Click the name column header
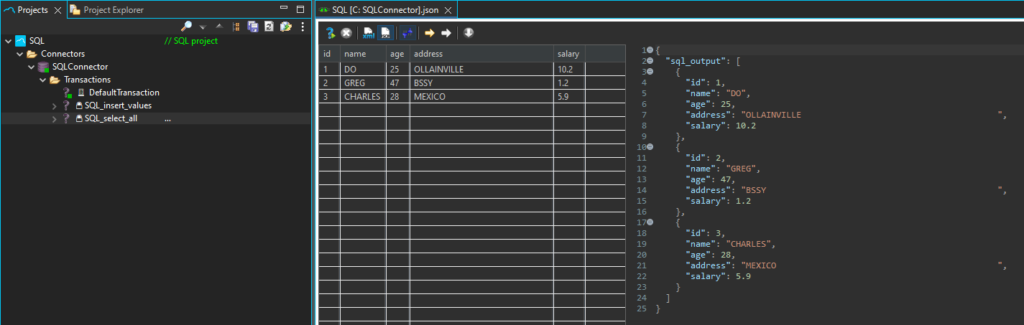Viewport: 1024px width, 325px height. click(364, 54)
